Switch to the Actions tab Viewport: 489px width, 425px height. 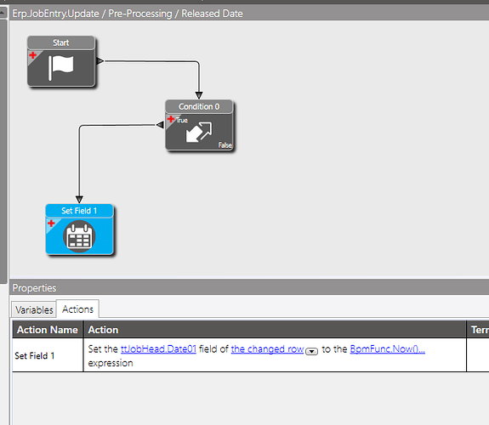point(77,309)
